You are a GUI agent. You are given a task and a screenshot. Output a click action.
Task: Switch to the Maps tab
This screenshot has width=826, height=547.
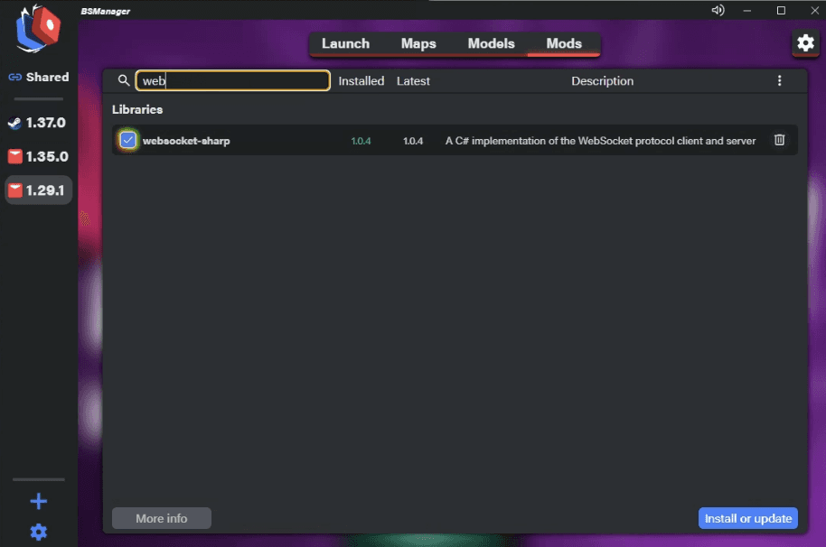(x=418, y=43)
